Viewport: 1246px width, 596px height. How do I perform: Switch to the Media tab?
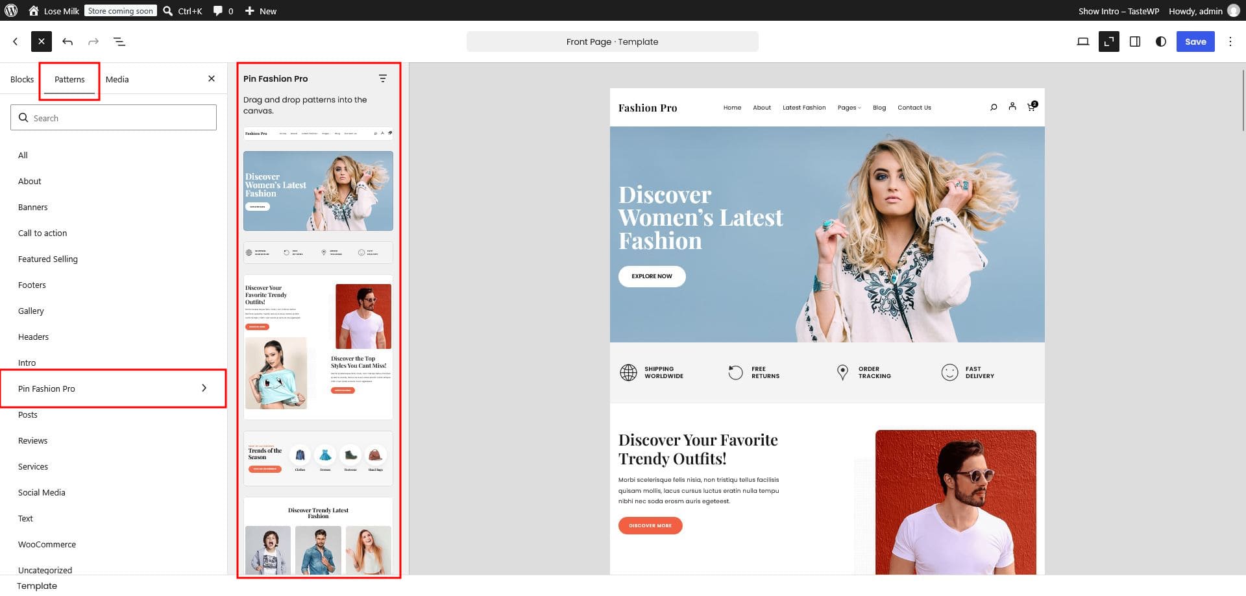[117, 79]
